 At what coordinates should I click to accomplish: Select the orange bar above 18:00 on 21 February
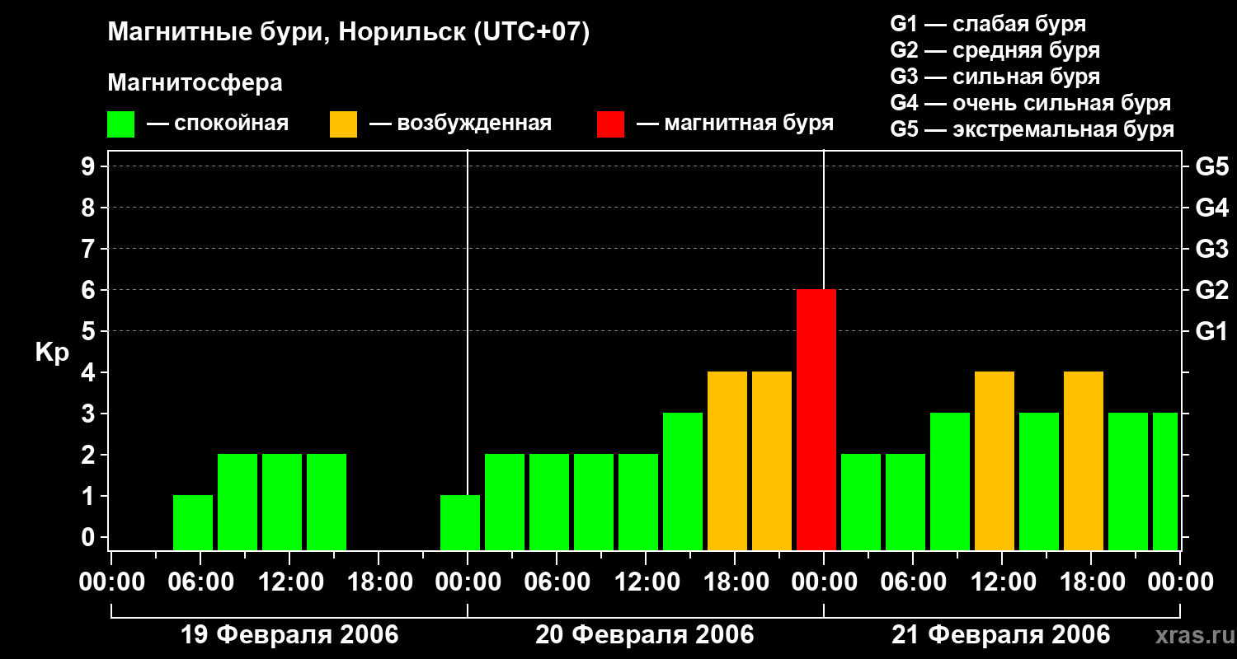(x=1084, y=460)
